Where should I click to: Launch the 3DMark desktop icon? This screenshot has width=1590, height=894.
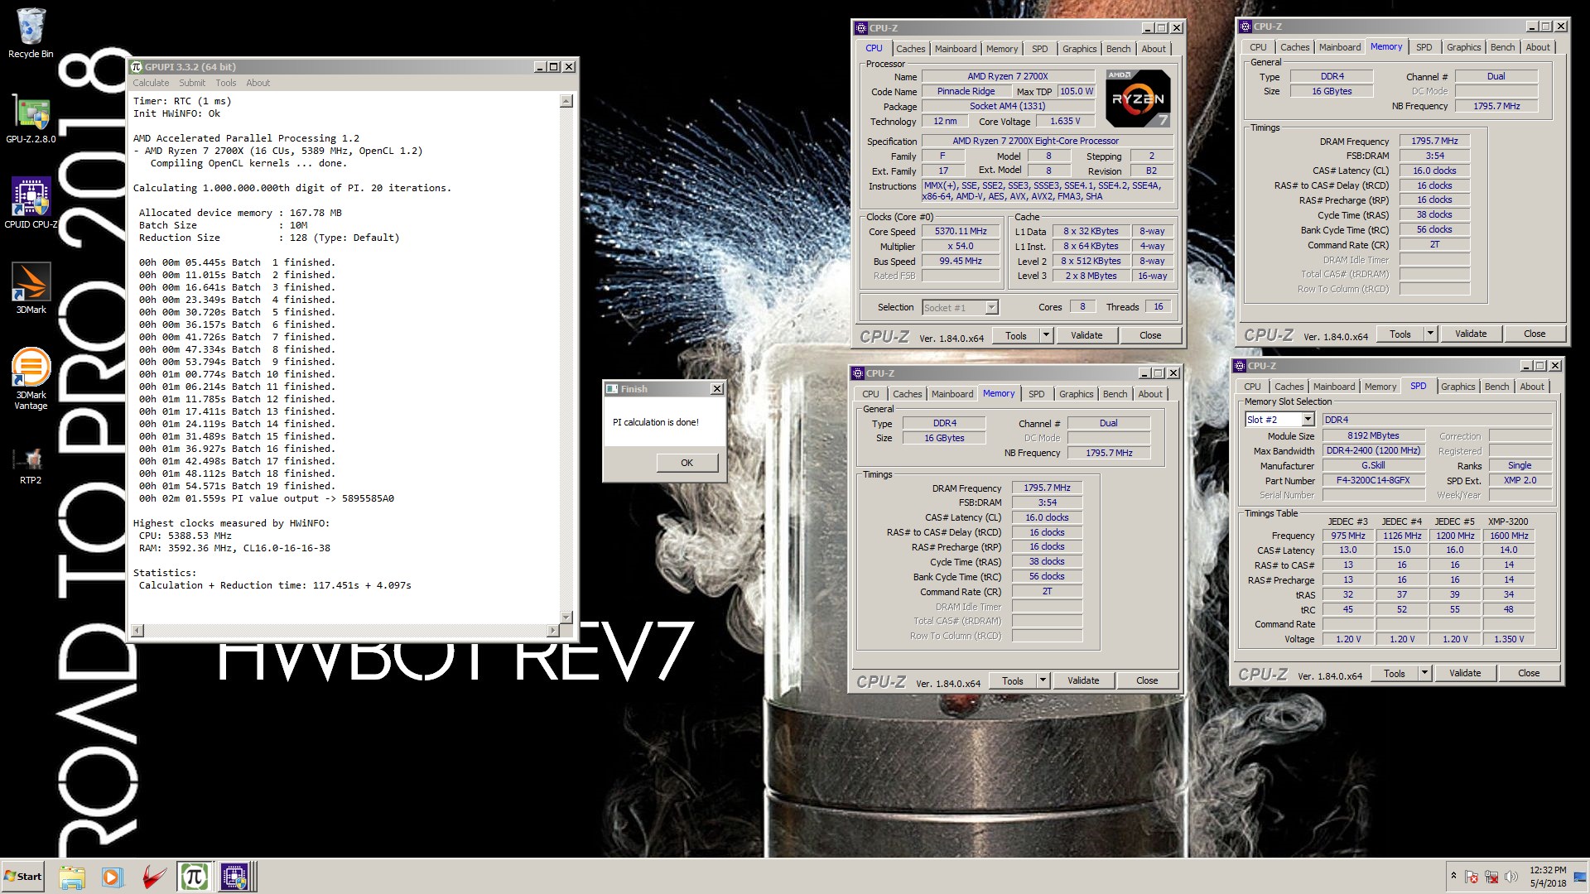31,288
